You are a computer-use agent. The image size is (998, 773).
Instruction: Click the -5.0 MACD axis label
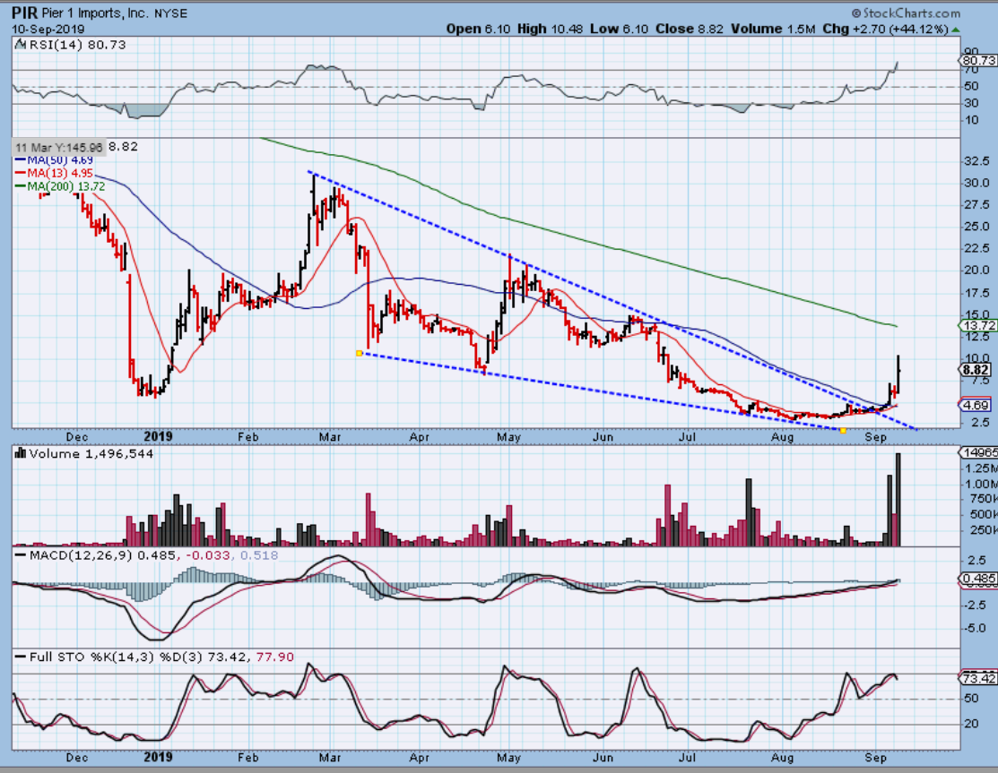point(976,629)
